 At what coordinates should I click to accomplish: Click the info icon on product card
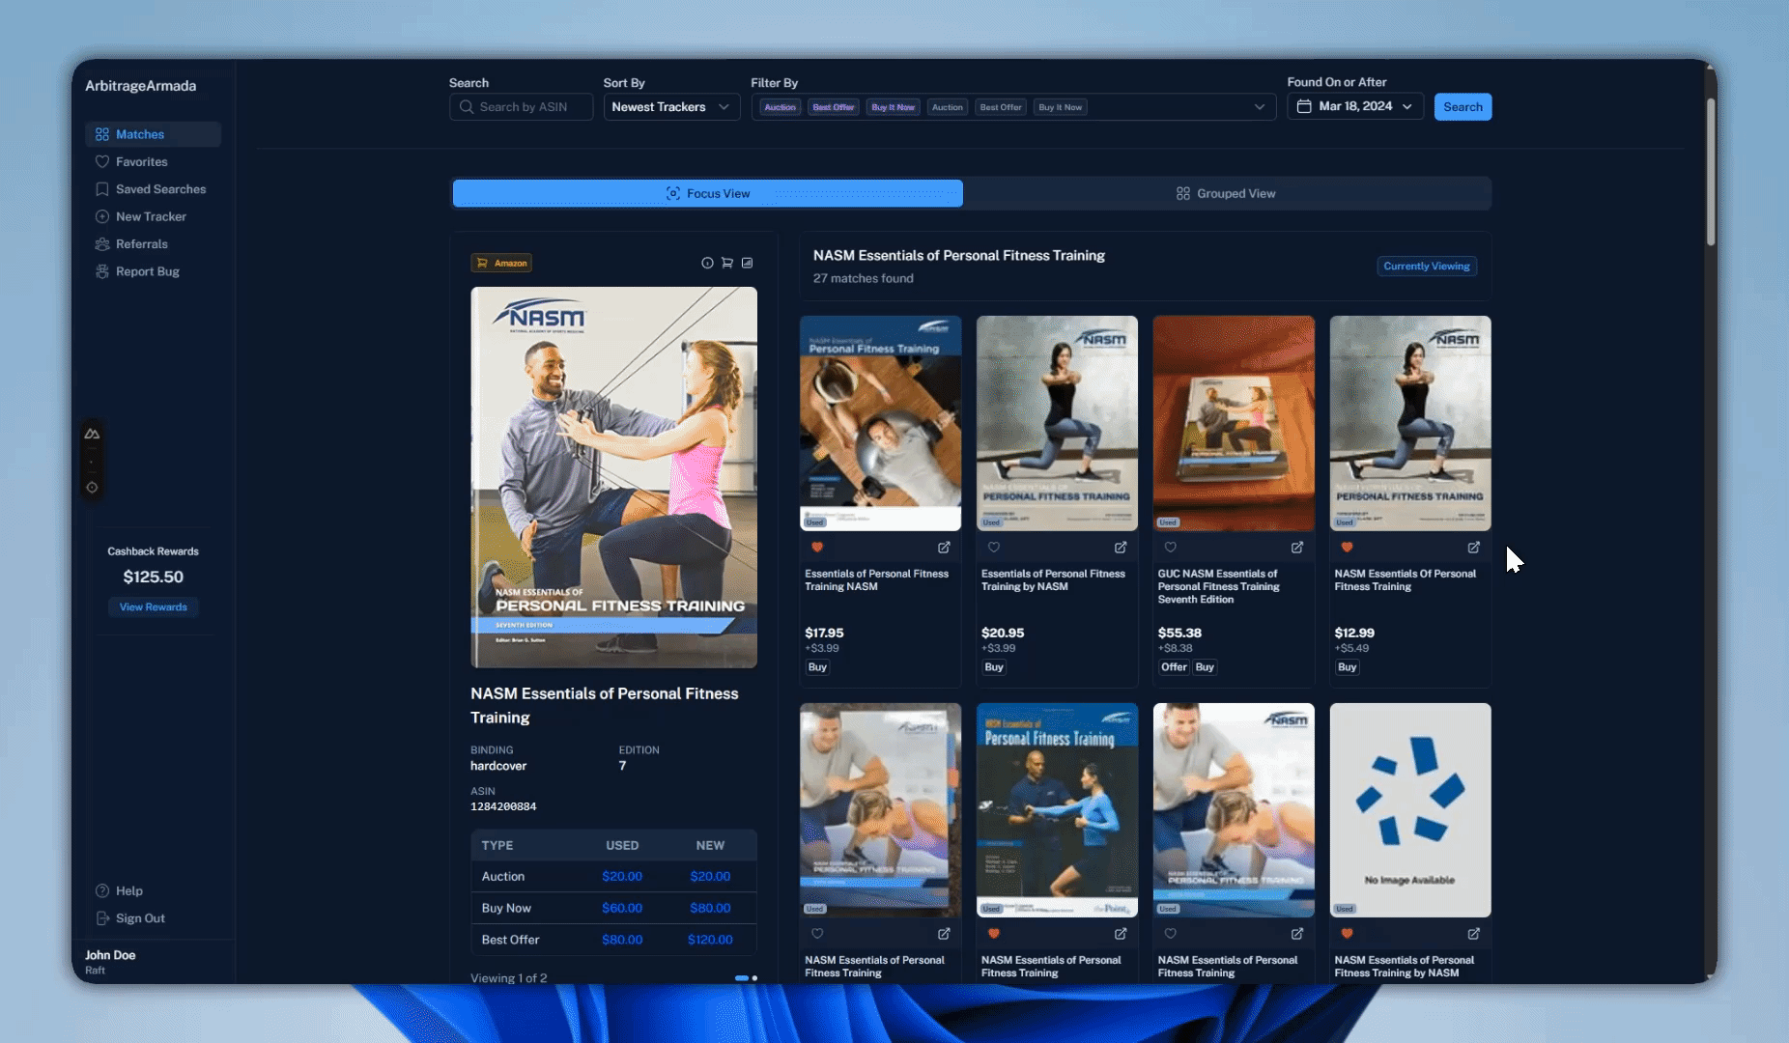click(x=707, y=263)
